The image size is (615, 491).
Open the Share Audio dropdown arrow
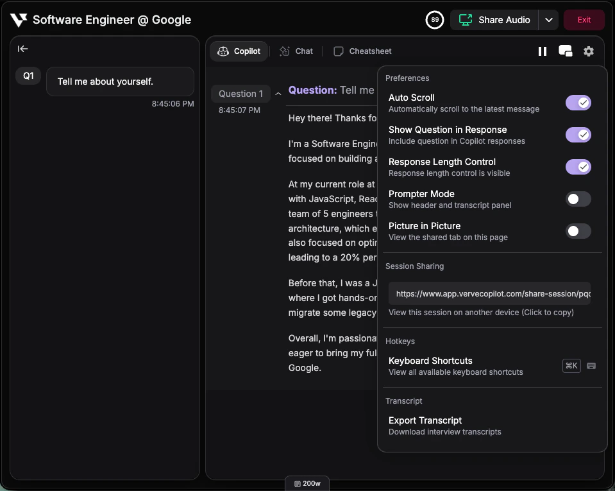click(x=549, y=20)
